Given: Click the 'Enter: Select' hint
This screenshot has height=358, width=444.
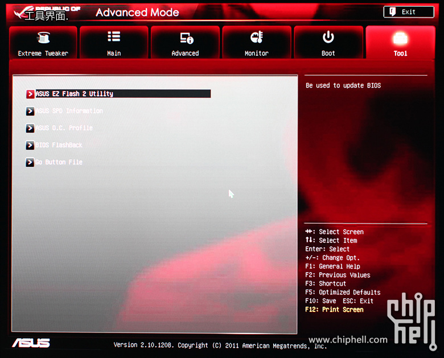Looking at the screenshot, I should click(327, 249).
